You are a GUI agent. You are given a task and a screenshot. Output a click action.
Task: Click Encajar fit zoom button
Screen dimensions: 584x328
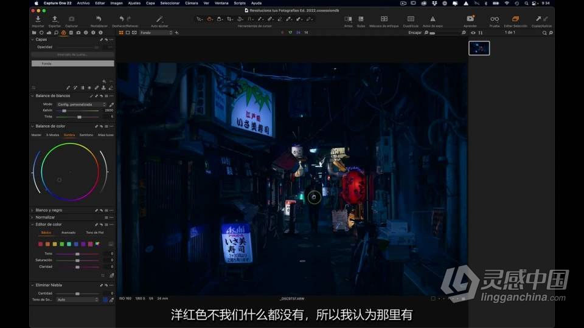pos(414,33)
